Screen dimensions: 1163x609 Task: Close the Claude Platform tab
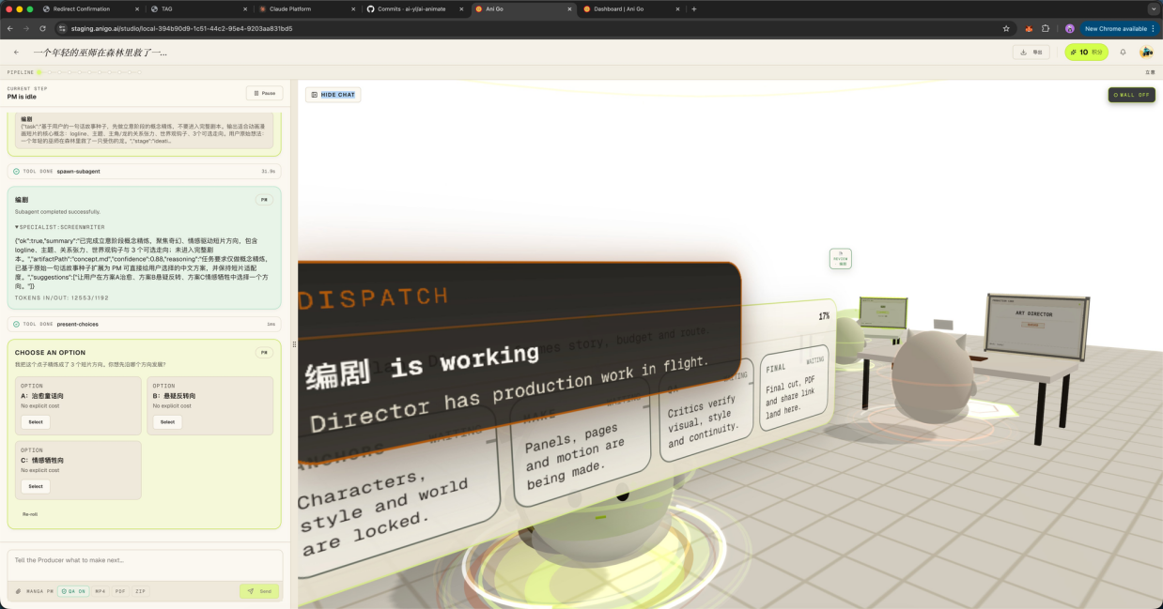(x=354, y=8)
